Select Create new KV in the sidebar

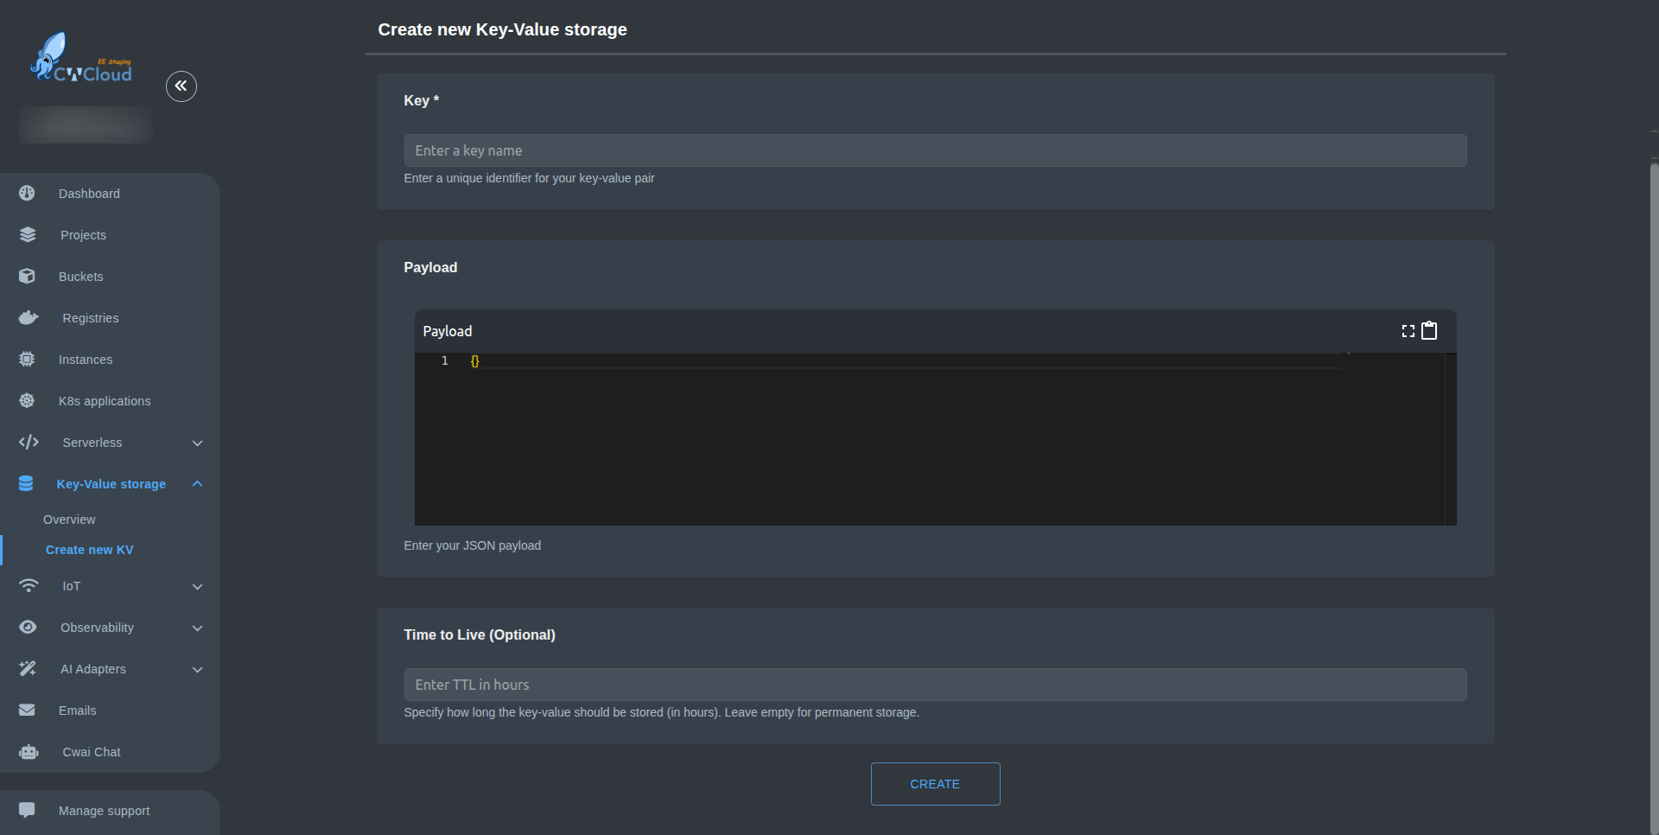tap(89, 549)
